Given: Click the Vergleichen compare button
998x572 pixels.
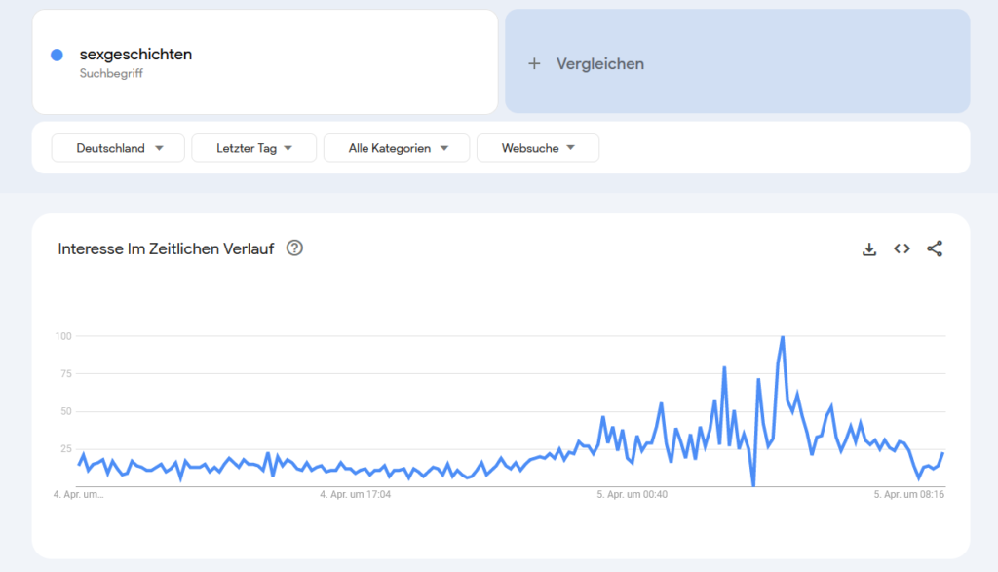Looking at the screenshot, I should click(x=599, y=63).
